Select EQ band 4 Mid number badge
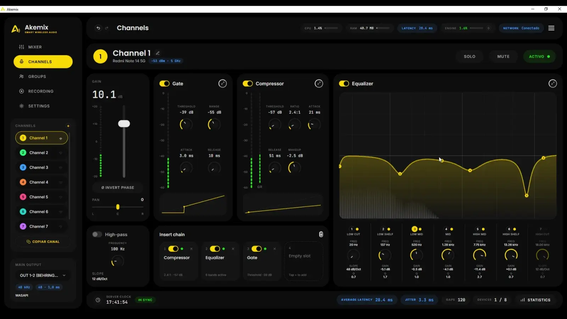The image size is (567, 319). [446, 229]
